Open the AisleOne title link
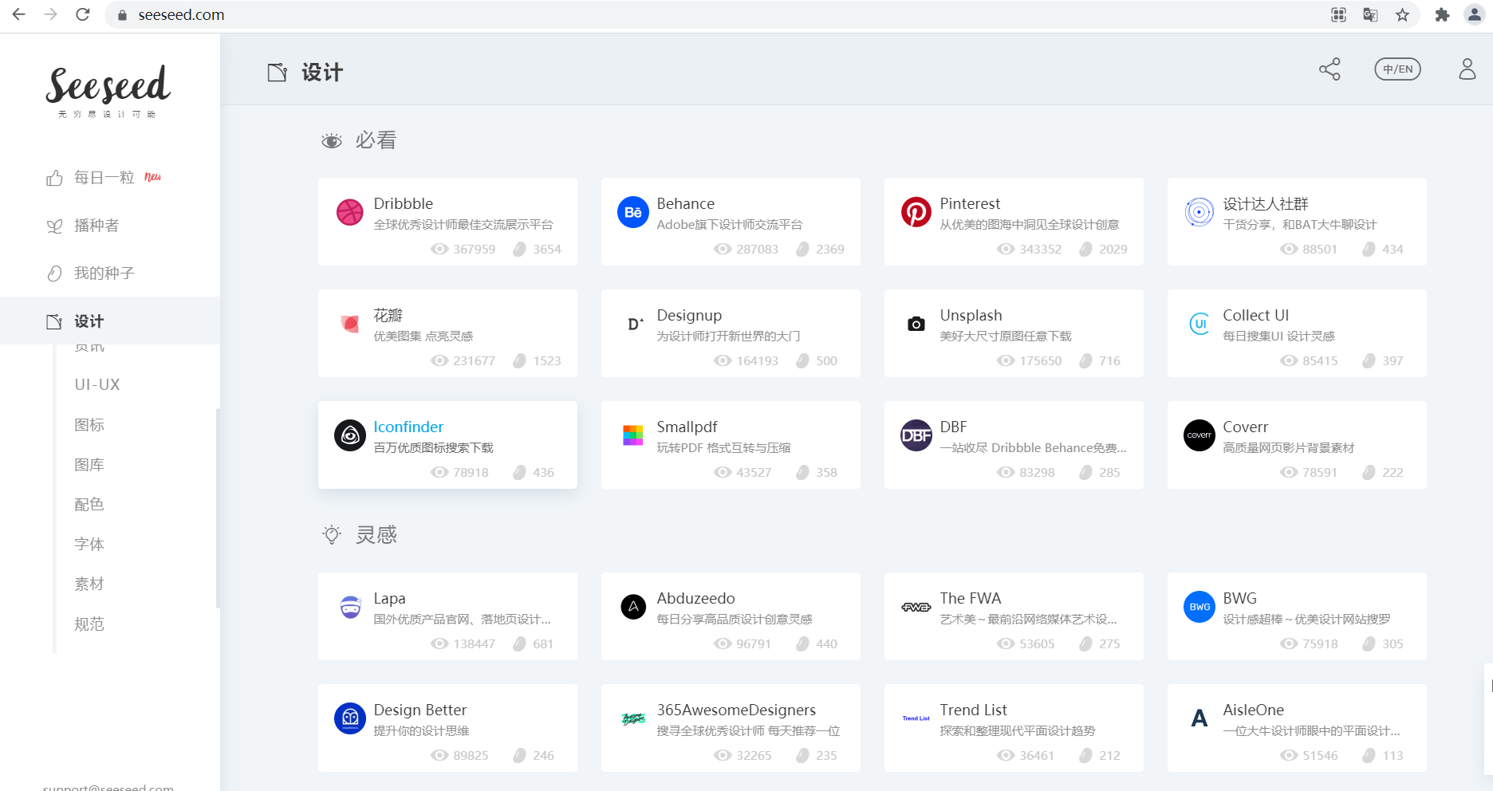 [1254, 710]
